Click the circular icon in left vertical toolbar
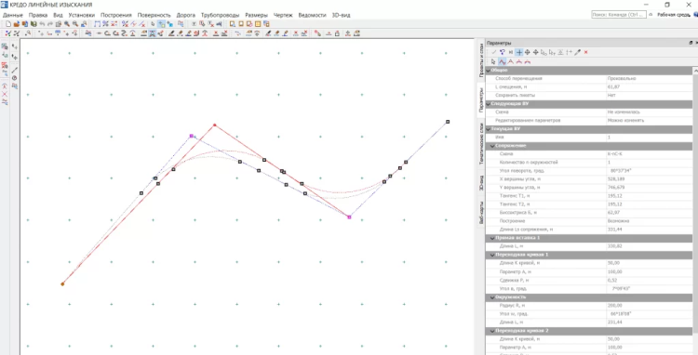698x355 pixels. [x=15, y=78]
